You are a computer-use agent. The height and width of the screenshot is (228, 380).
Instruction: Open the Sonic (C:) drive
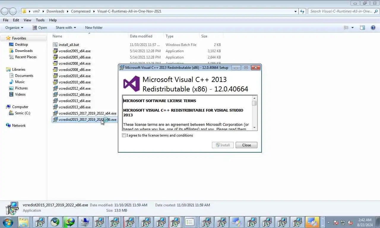tap(23, 113)
